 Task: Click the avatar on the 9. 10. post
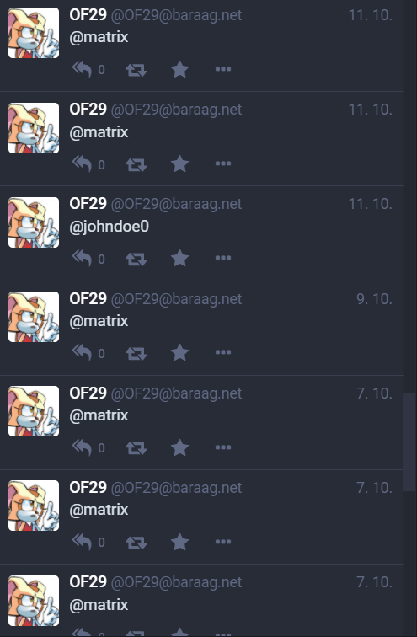34,317
